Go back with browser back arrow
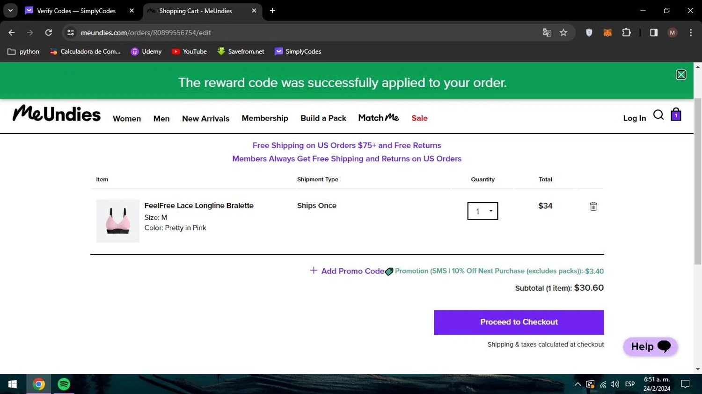 12,32
